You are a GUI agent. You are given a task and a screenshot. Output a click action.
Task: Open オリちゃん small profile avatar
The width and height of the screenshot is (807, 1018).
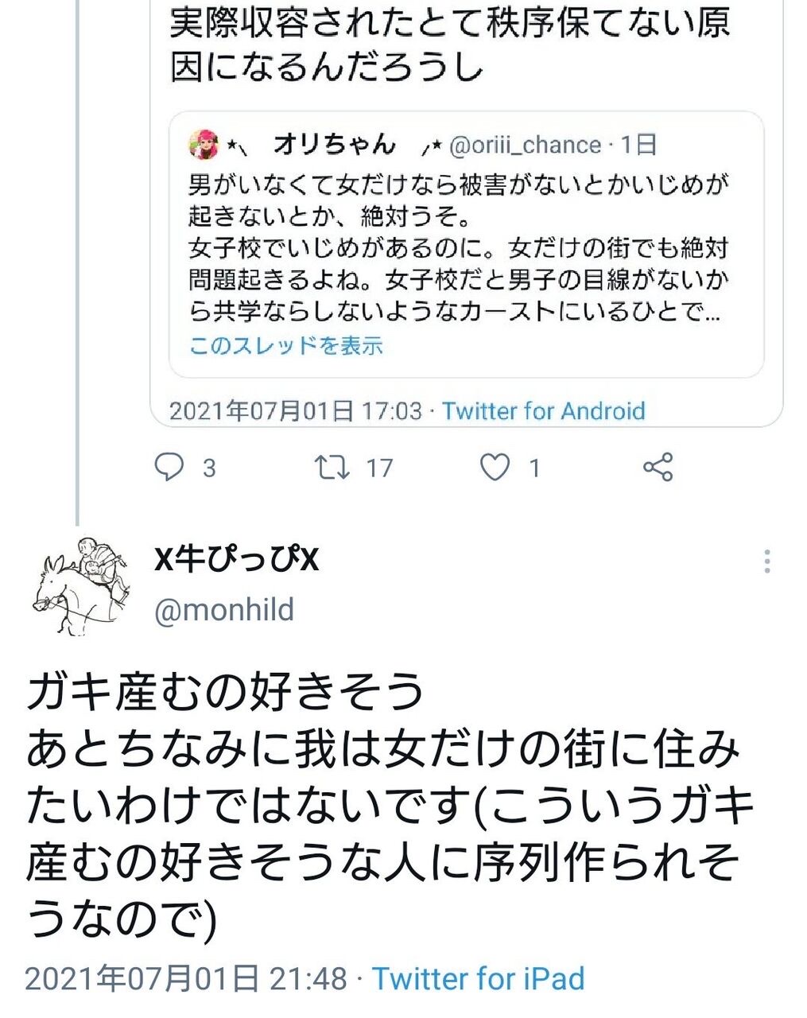(x=204, y=145)
